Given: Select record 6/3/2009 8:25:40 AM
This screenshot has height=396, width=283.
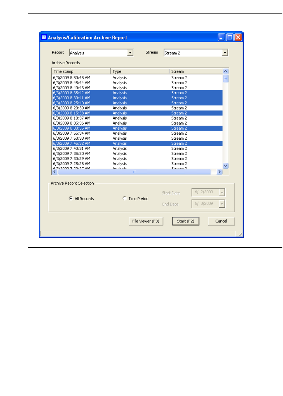Looking at the screenshot, I should [x=137, y=103].
